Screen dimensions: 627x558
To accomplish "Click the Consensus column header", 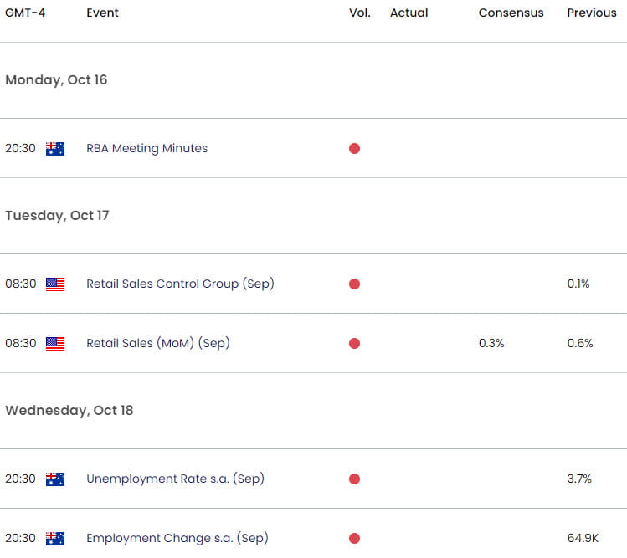I will click(511, 13).
